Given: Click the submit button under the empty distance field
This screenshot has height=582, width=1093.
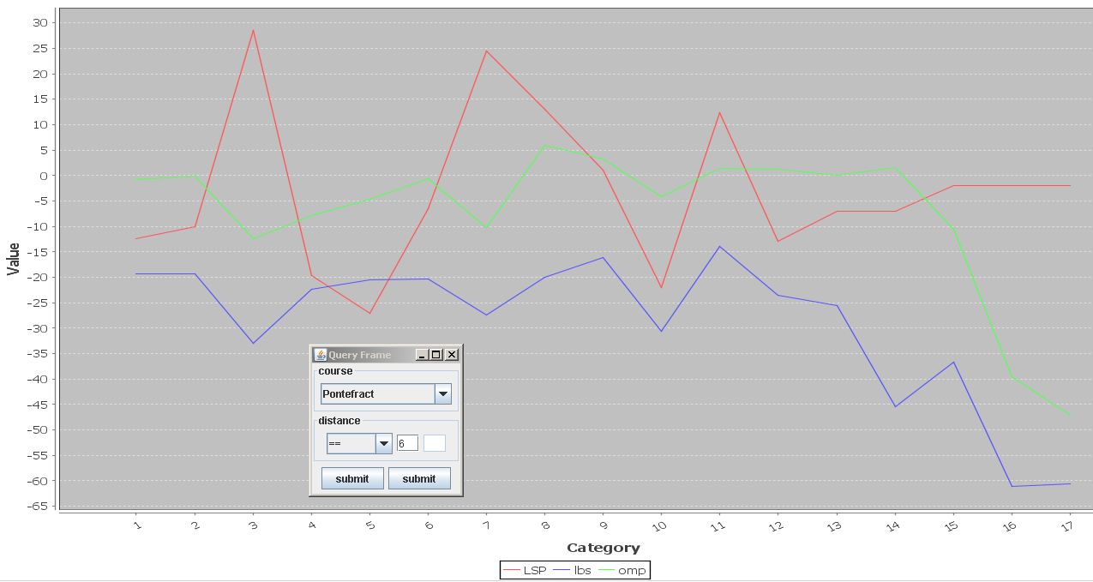Looking at the screenshot, I should point(419,478).
